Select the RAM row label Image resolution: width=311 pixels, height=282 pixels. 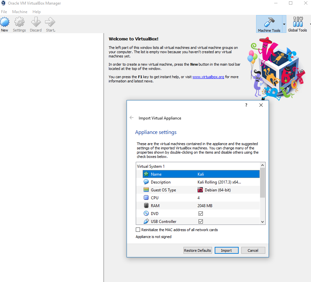(155, 206)
